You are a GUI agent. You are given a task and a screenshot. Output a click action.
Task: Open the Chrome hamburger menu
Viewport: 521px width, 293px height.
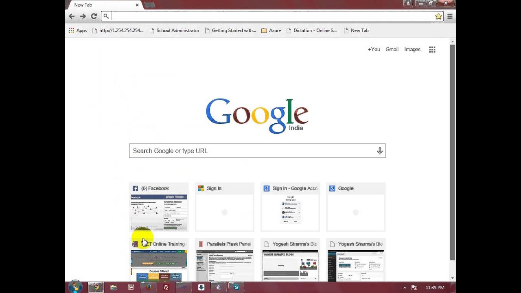point(450,16)
